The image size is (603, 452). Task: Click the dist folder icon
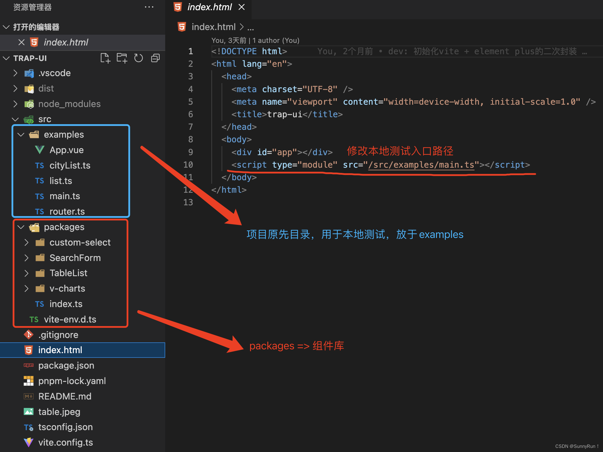click(29, 89)
